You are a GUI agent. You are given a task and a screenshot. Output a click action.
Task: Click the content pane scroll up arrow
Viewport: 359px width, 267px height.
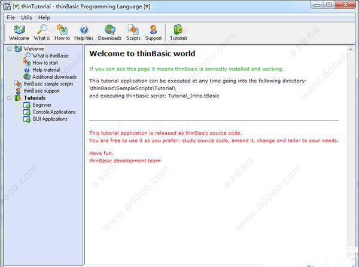pos(351,49)
